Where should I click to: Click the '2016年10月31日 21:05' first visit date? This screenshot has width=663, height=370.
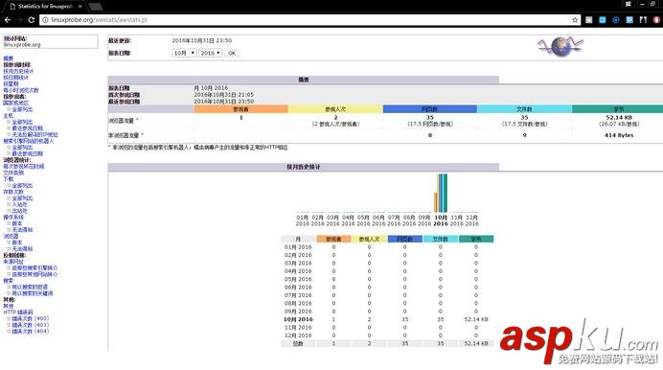click(x=223, y=95)
